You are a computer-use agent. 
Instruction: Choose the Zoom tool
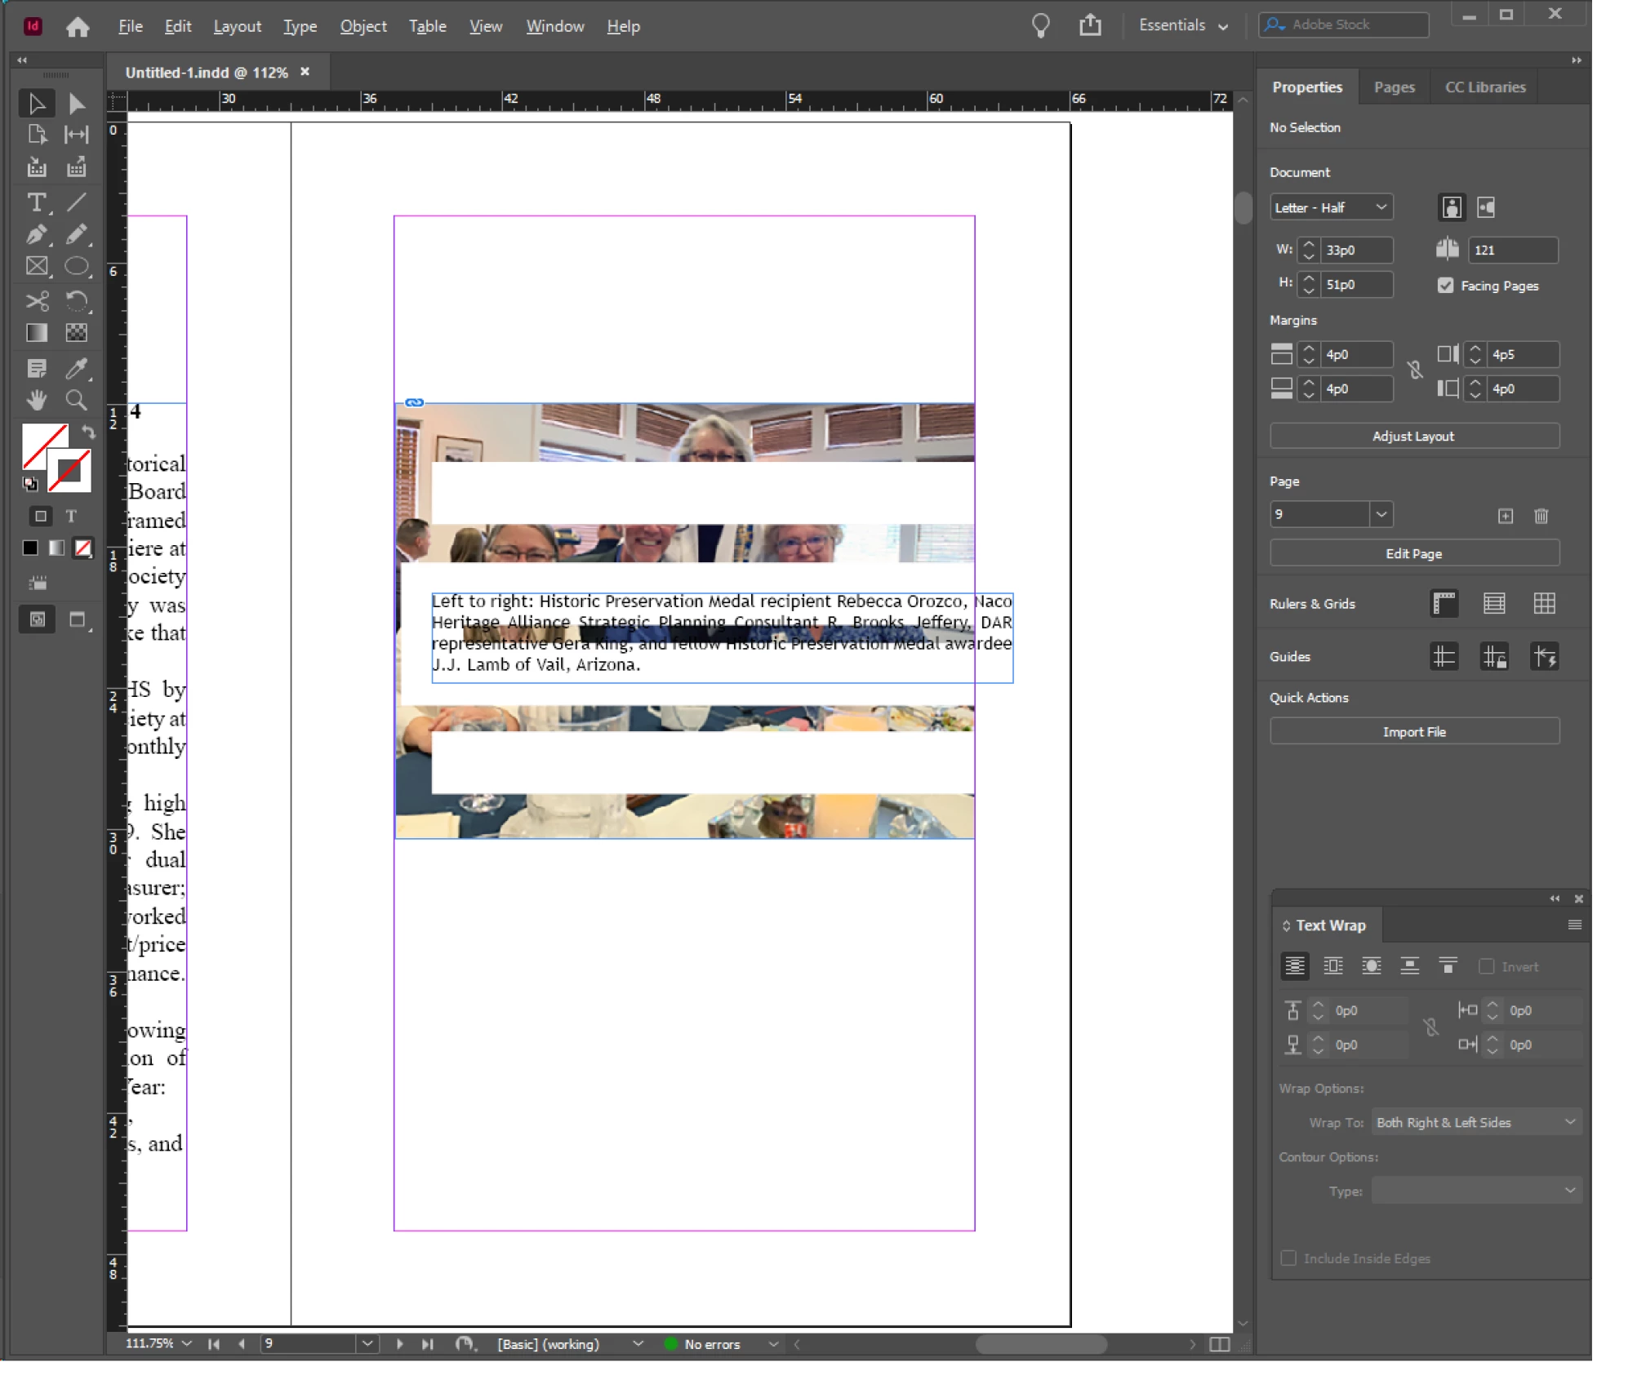tap(76, 401)
